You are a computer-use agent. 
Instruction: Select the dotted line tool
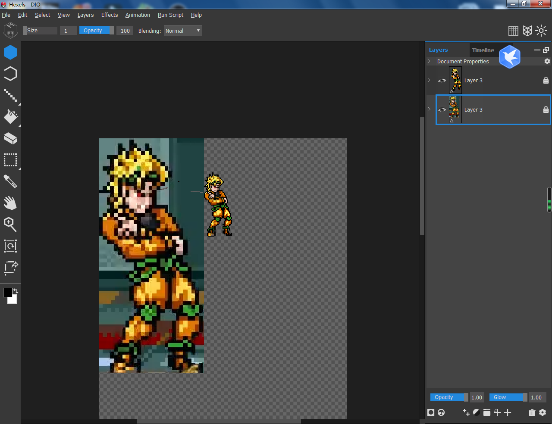coord(10,95)
